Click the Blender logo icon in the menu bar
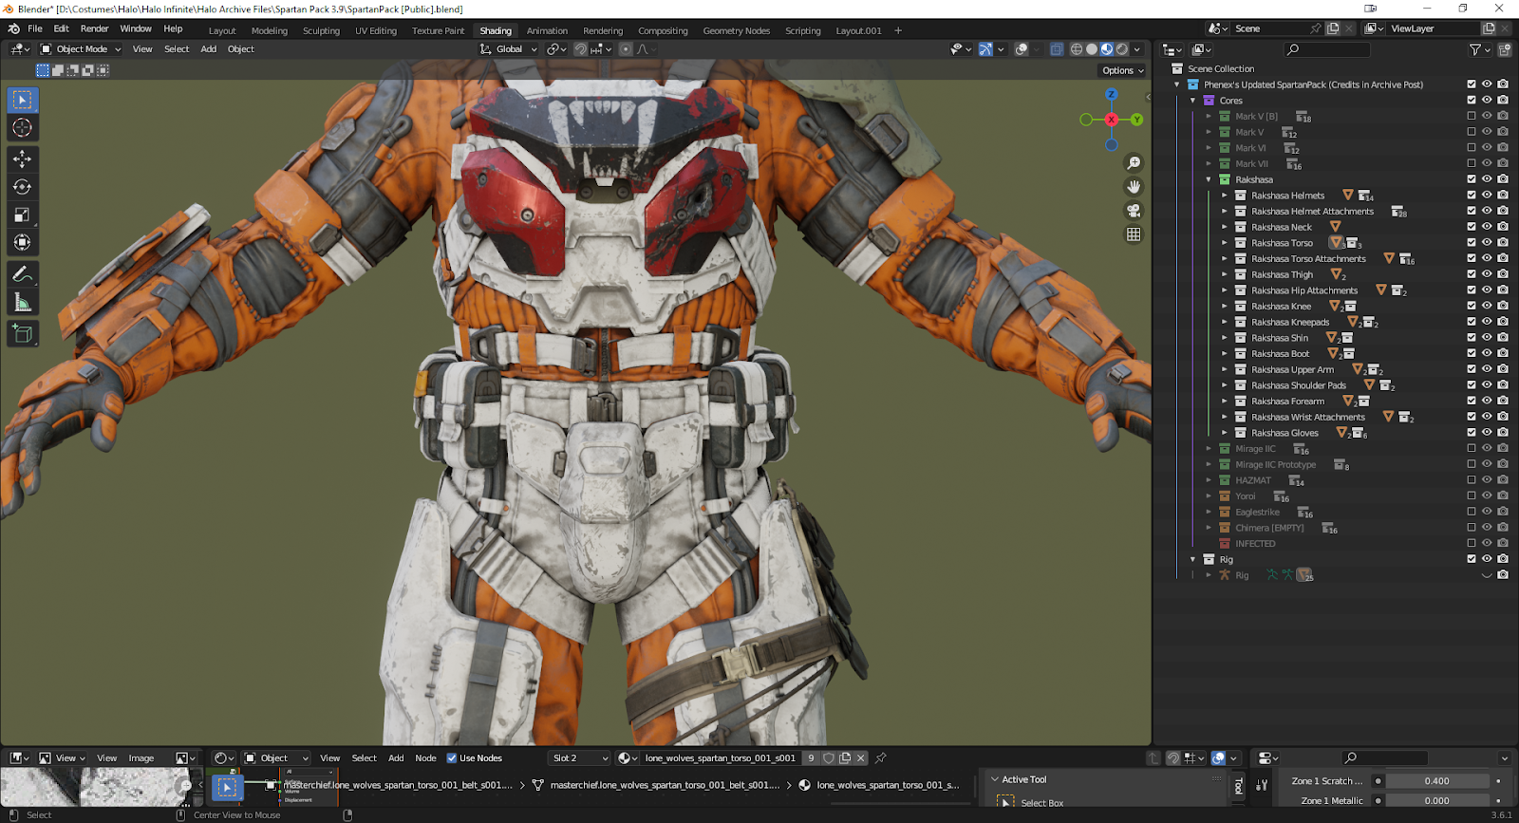The width and height of the screenshot is (1519, 823). [x=14, y=29]
